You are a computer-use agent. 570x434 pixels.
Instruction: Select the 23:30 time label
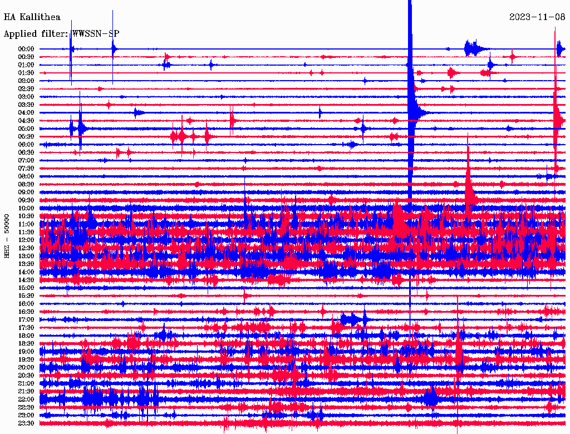coord(26,423)
